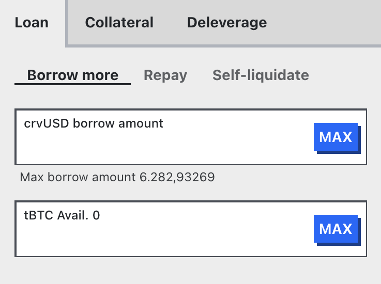The width and height of the screenshot is (381, 284).
Task: Open the Self-liquidate section
Action: click(261, 75)
